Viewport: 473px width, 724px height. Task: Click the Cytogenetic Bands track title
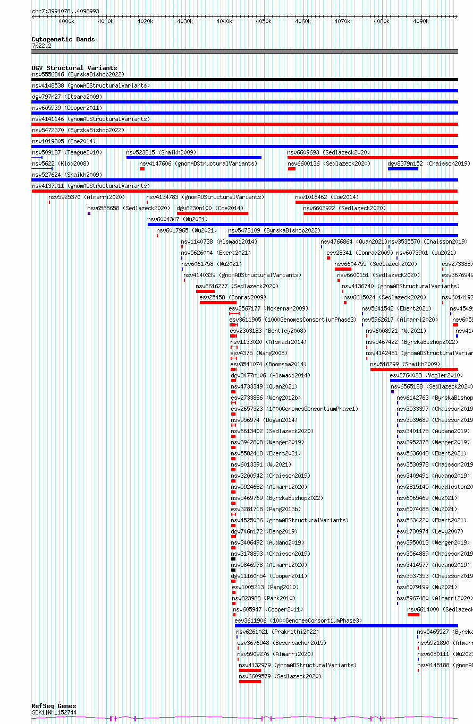click(x=63, y=39)
